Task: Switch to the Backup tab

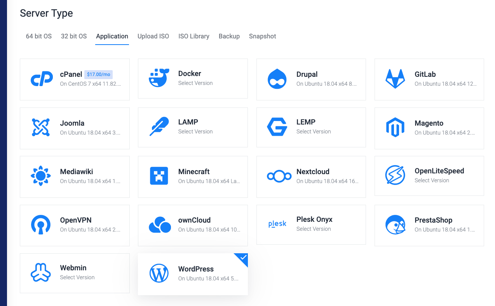Action: 229,36
